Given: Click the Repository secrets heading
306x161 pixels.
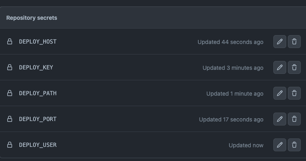Looking at the screenshot, I should click(x=31, y=18).
